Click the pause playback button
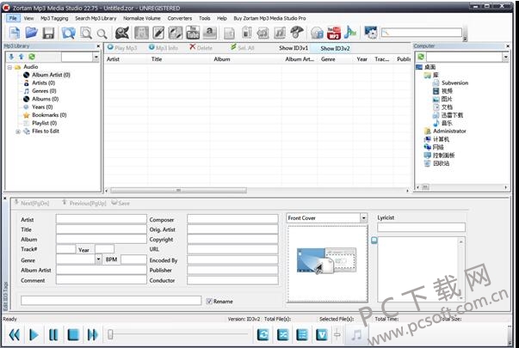519x348 pixels. pyautogui.click(x=53, y=335)
